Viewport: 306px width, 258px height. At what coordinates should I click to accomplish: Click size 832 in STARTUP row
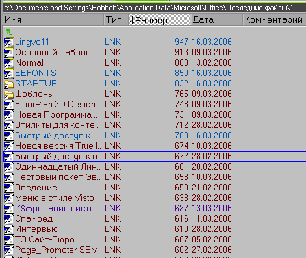click(181, 84)
